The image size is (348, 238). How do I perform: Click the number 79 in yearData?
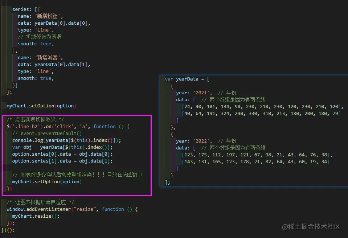click(x=335, y=114)
